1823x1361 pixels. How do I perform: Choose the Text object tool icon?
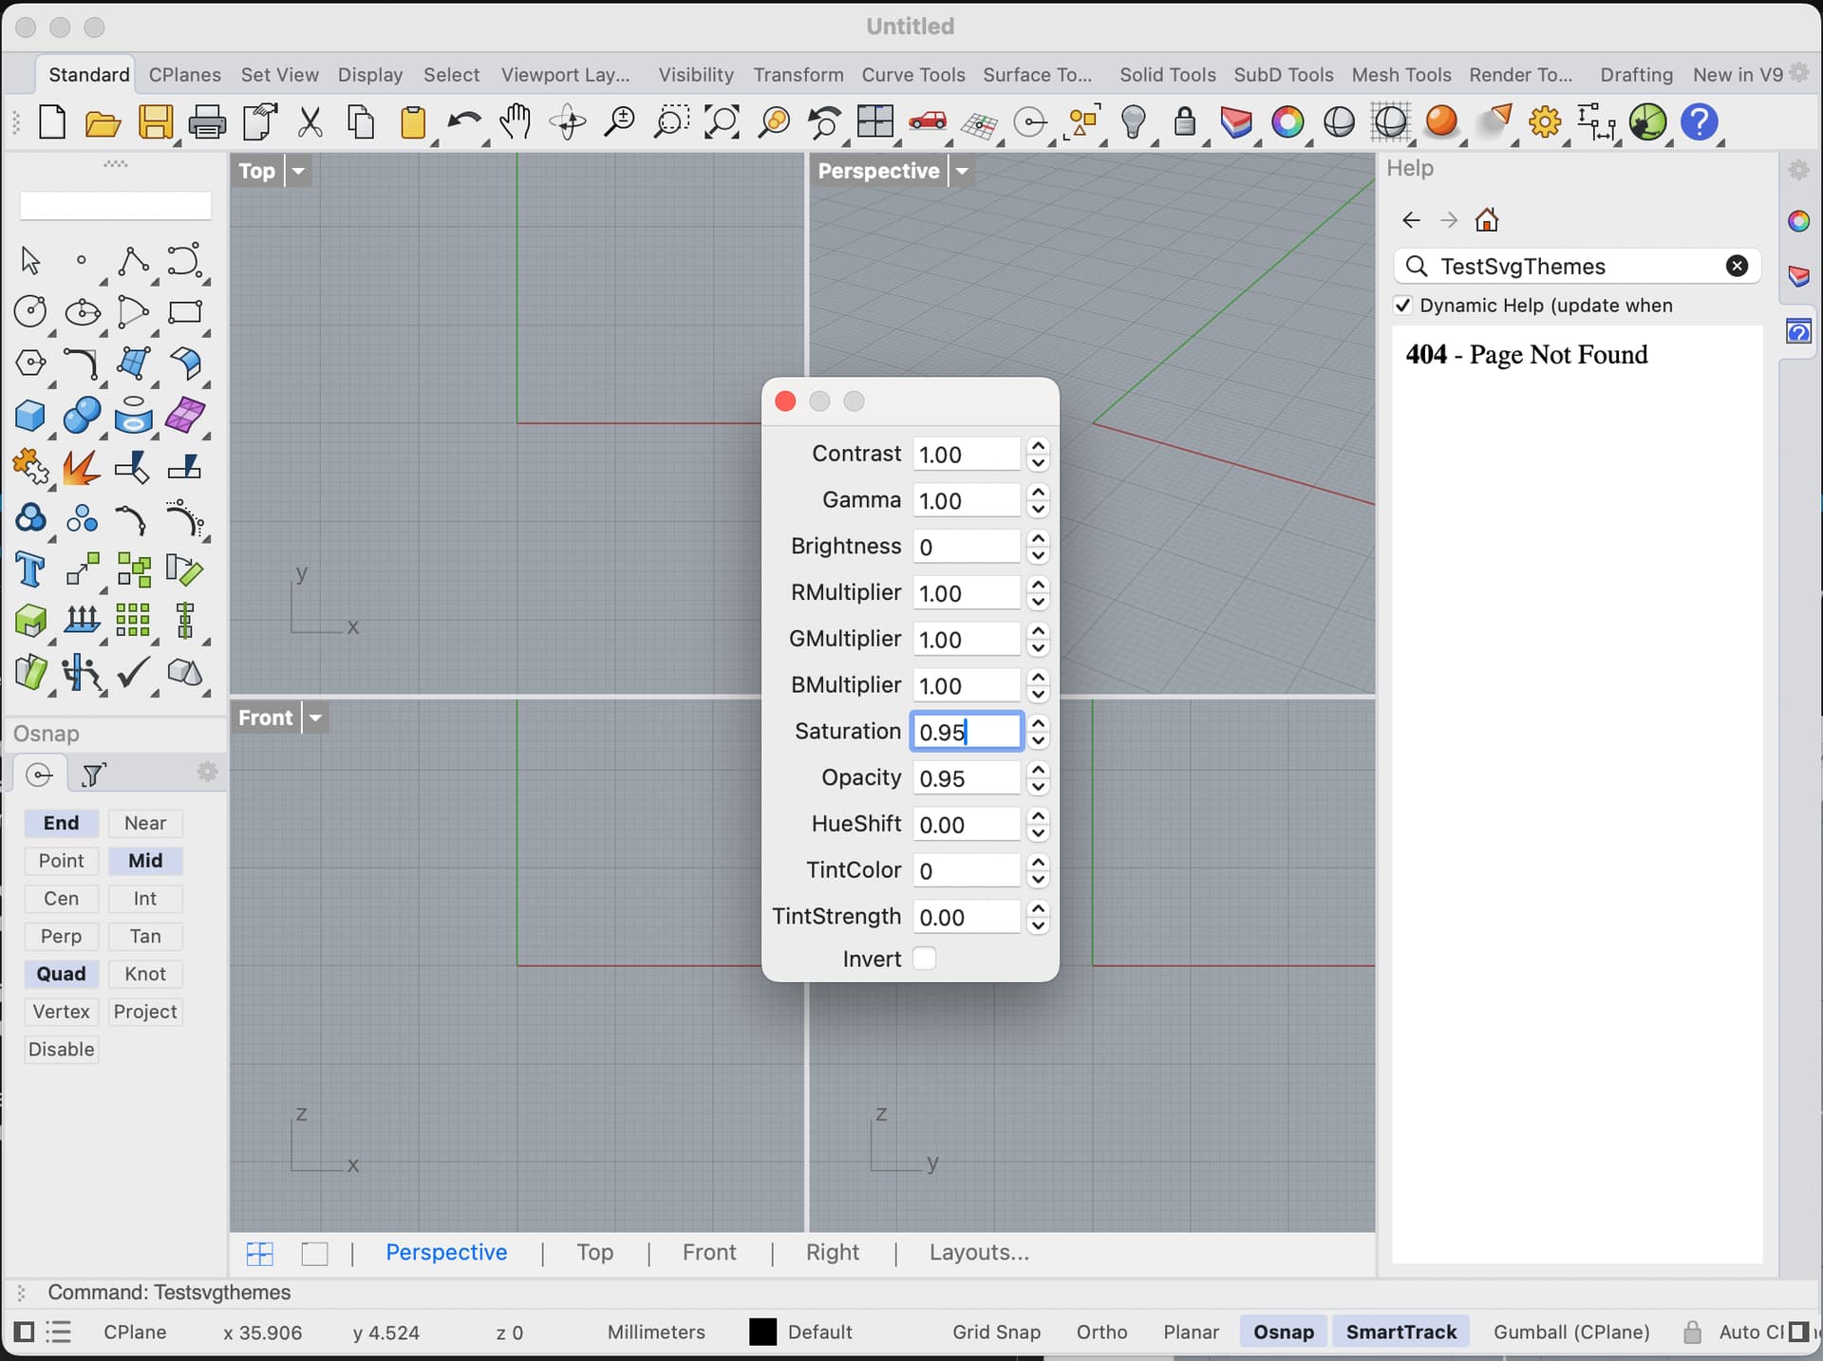[30, 570]
